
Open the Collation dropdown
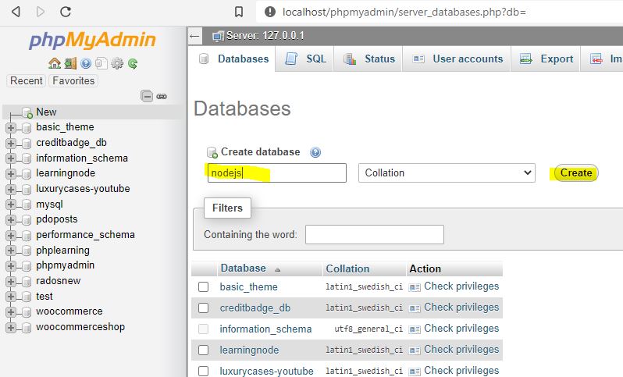tap(447, 172)
